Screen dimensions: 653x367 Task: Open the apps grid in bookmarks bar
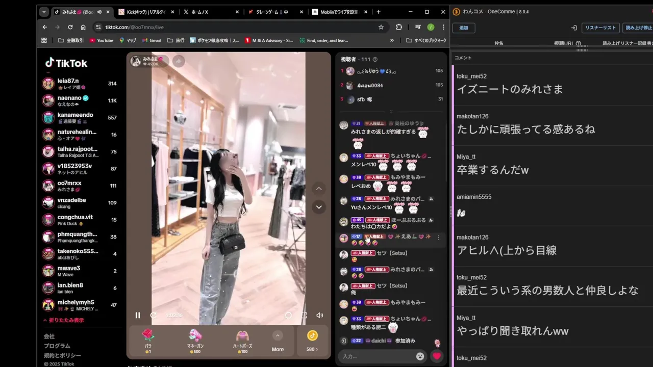pyautogui.click(x=44, y=40)
